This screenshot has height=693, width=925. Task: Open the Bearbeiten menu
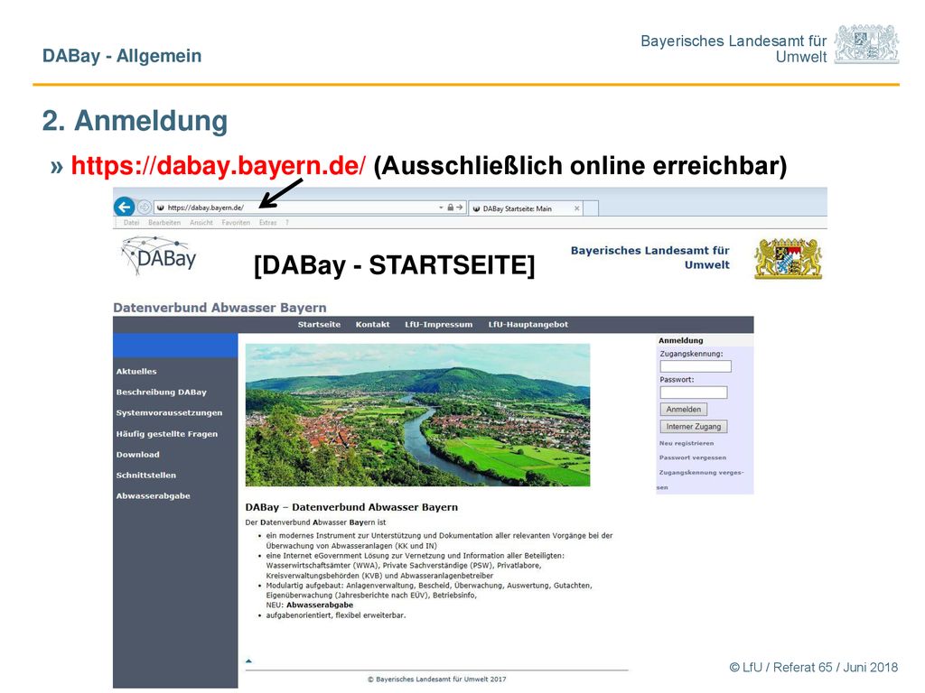pyautogui.click(x=164, y=223)
